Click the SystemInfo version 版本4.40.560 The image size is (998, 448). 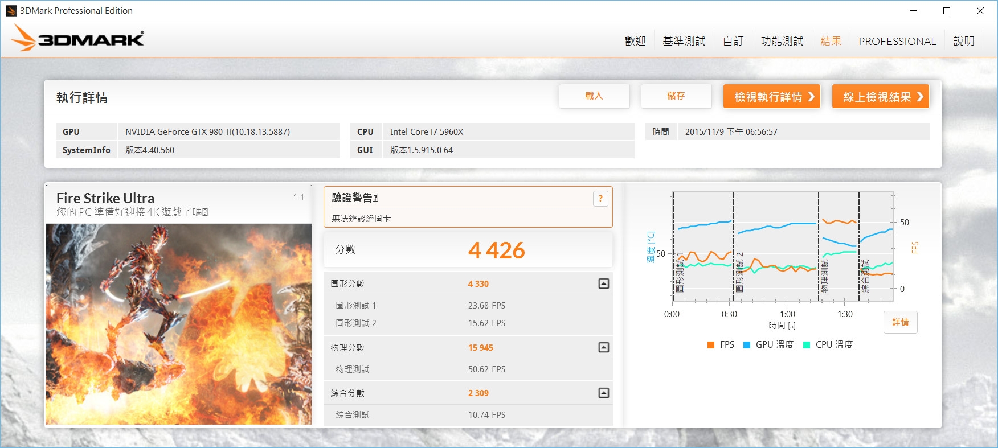[x=150, y=150]
